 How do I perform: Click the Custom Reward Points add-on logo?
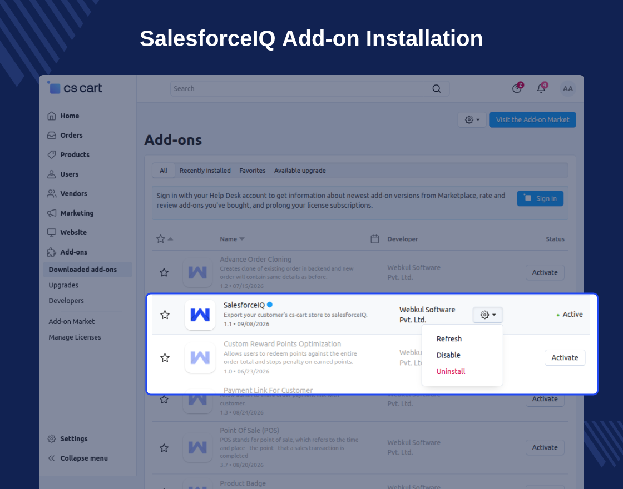(200, 358)
